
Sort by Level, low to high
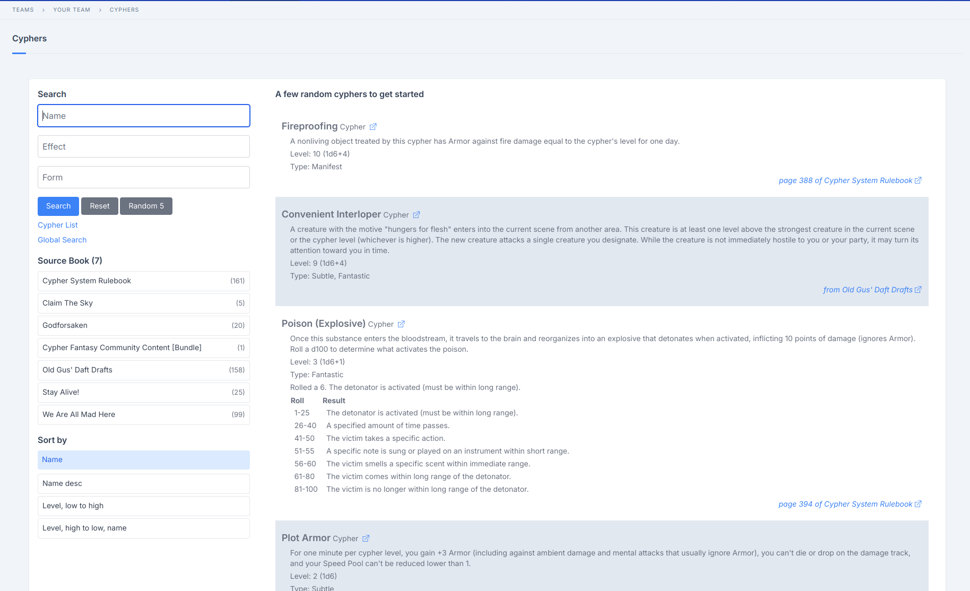(143, 506)
